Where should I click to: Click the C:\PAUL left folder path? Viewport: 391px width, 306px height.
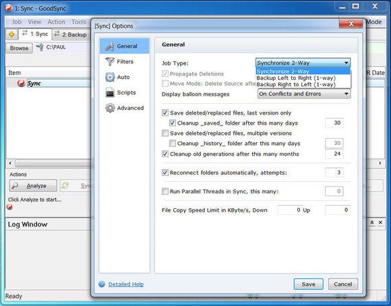56,47
